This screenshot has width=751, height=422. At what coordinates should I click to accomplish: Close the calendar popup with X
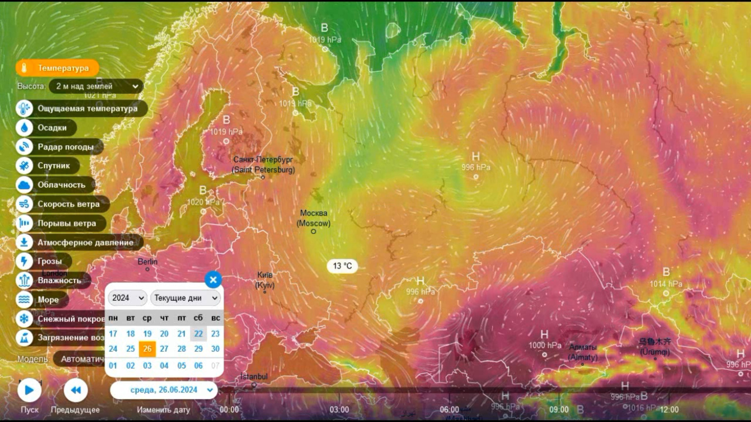click(x=213, y=280)
